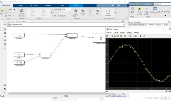This screenshot has width=171, height=101.
Task: Click the Build Model icon
Action: point(155,8)
